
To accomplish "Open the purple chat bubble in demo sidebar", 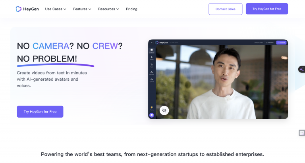I will (152, 115).
